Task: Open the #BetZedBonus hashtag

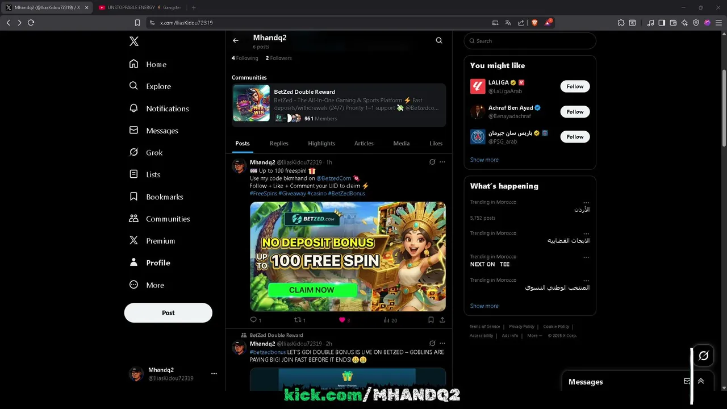Action: click(346, 194)
